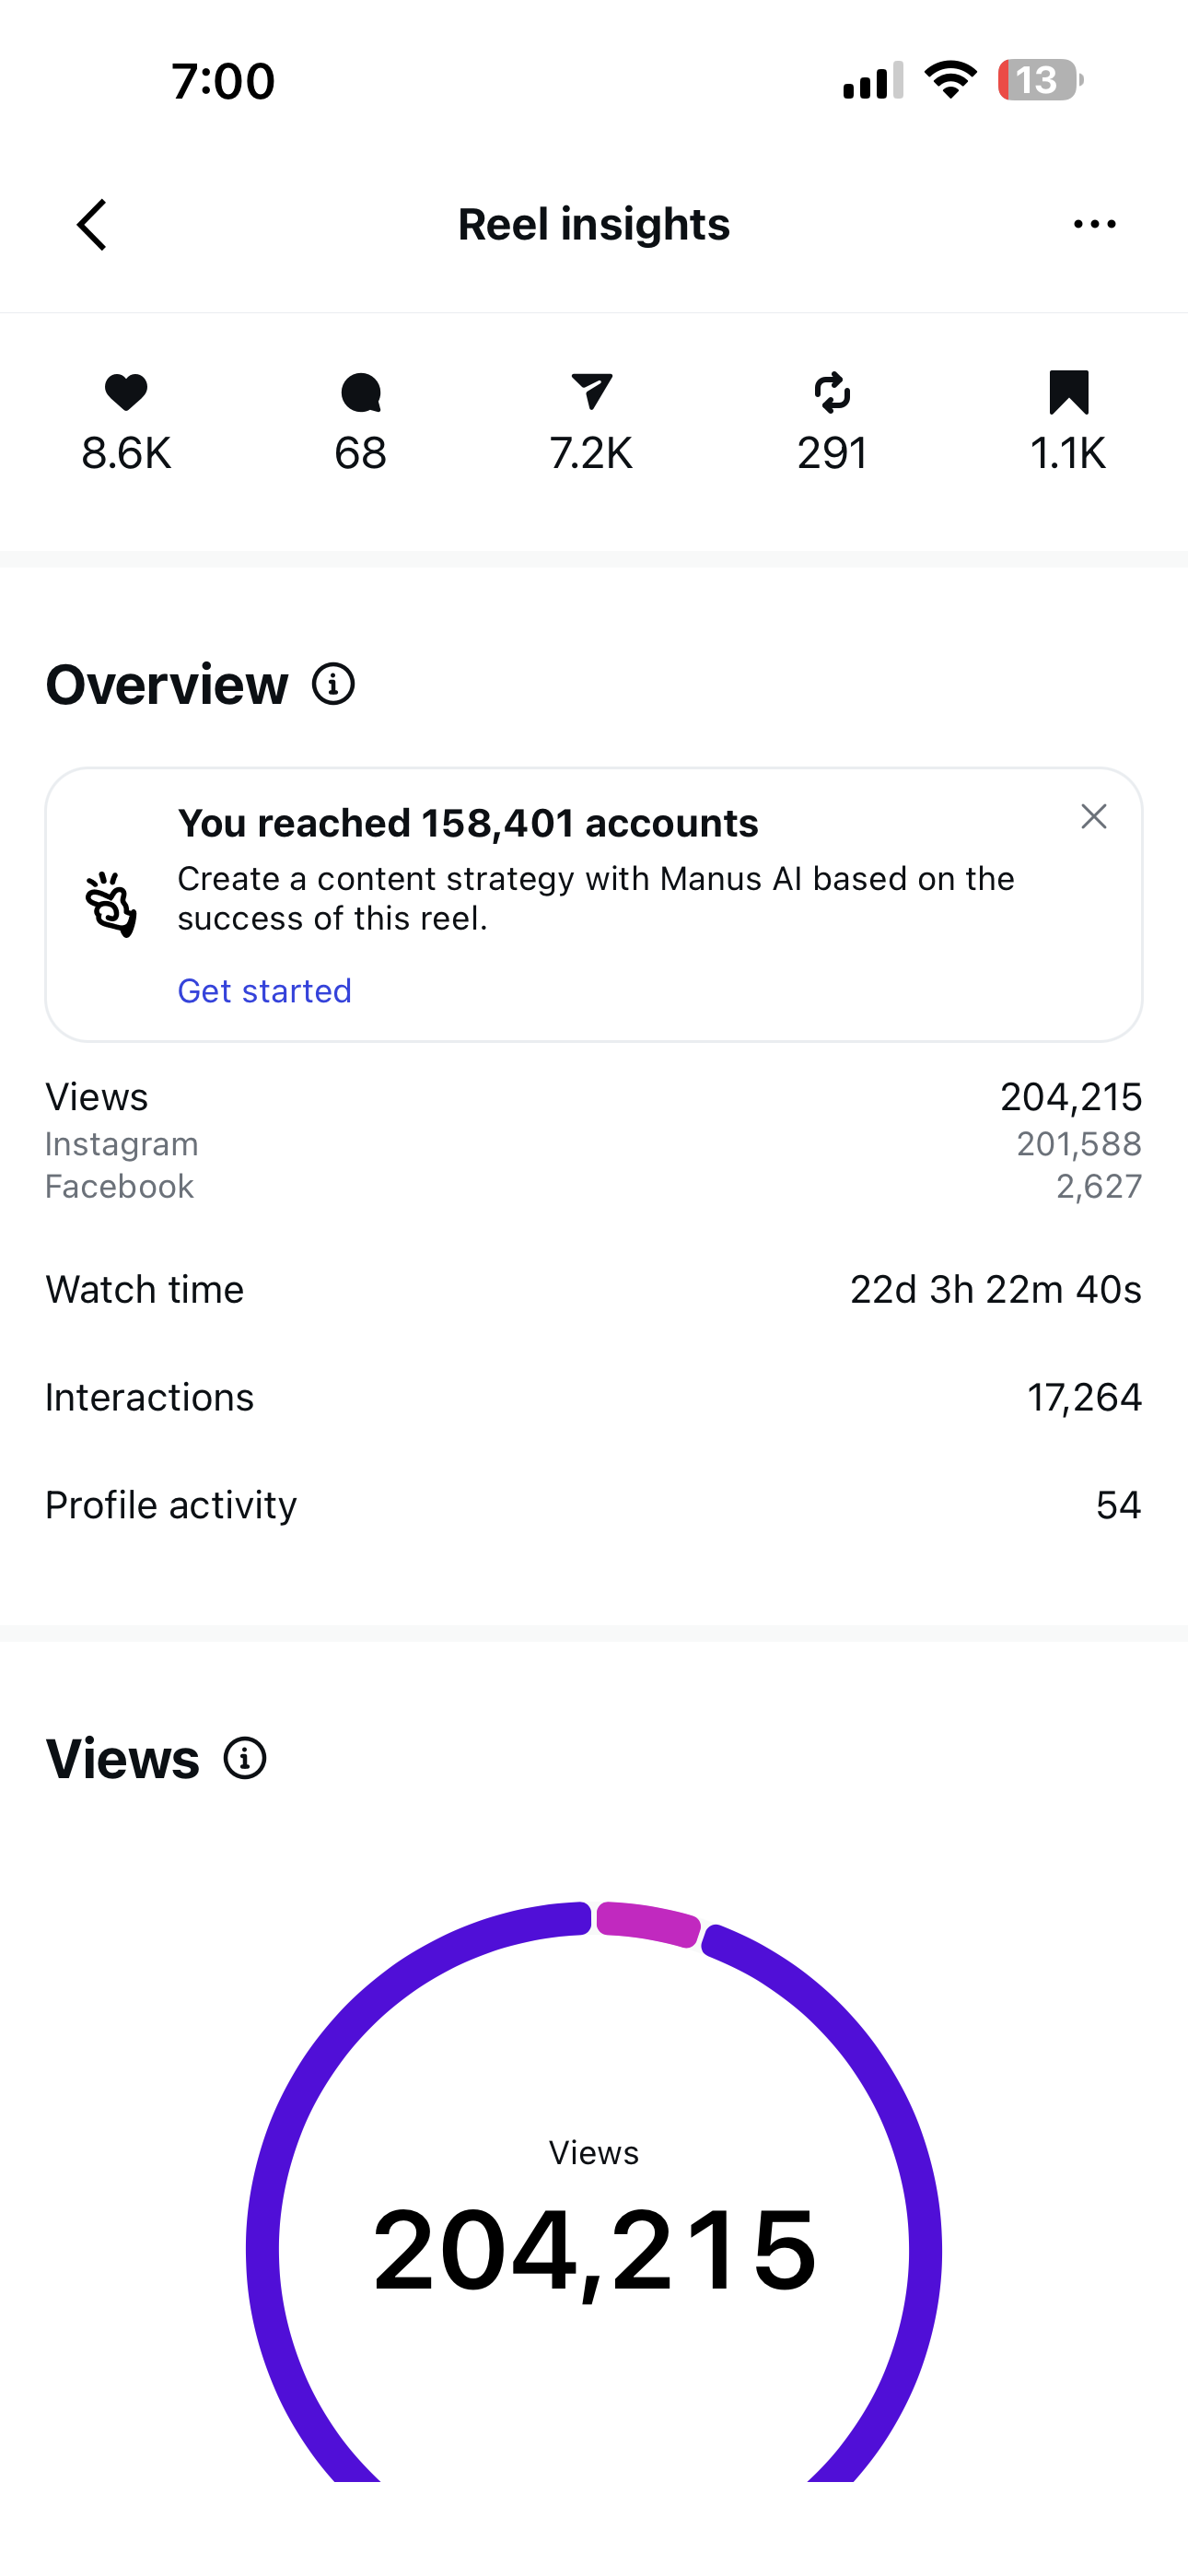Viewport: 1188px width, 2576px height.
Task: Click the Get started link
Action: tap(265, 991)
